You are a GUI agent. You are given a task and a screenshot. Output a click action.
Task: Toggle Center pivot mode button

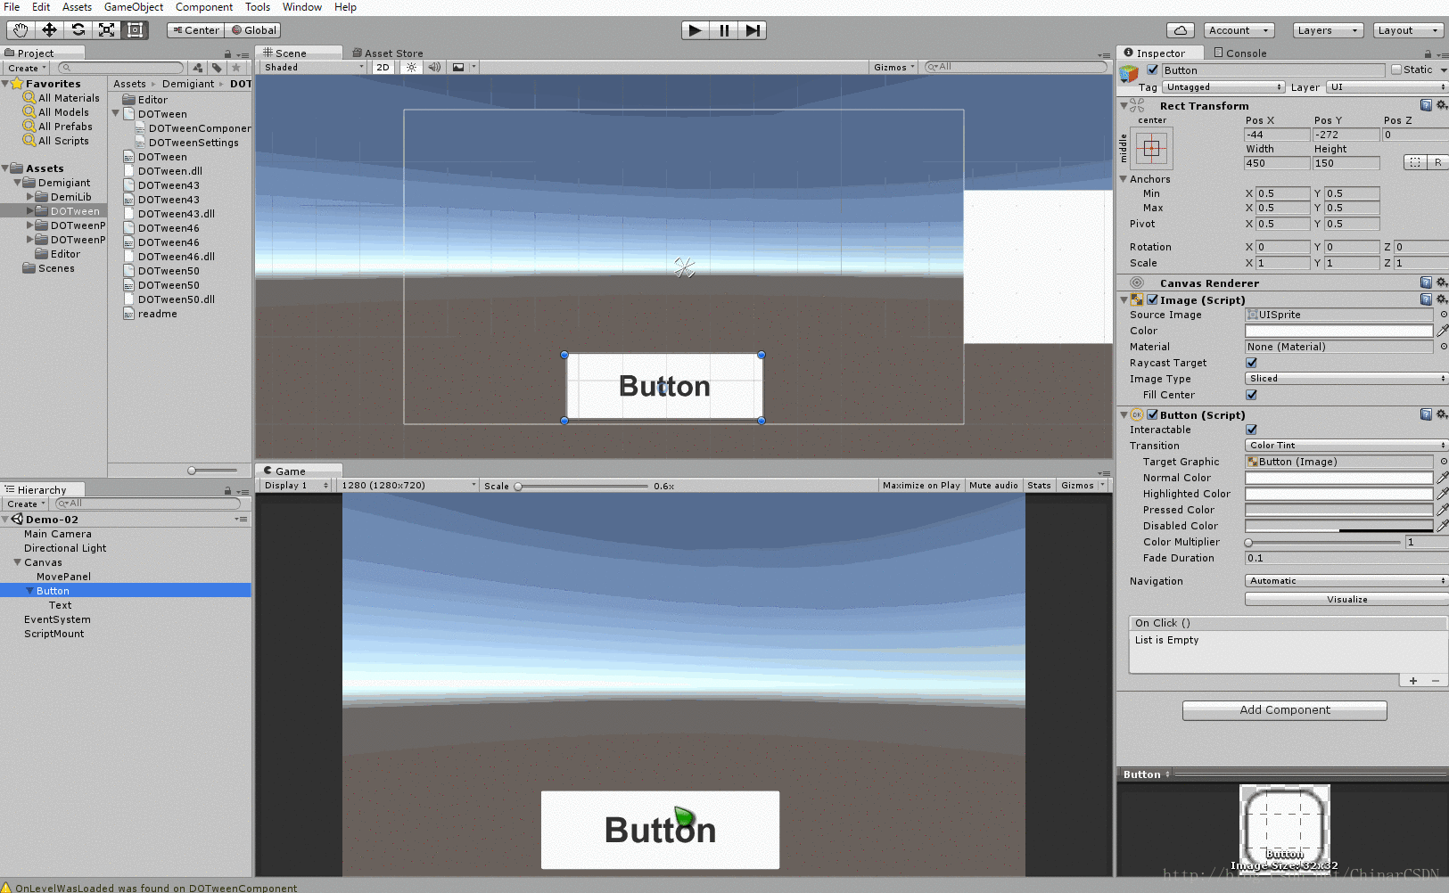195,30
